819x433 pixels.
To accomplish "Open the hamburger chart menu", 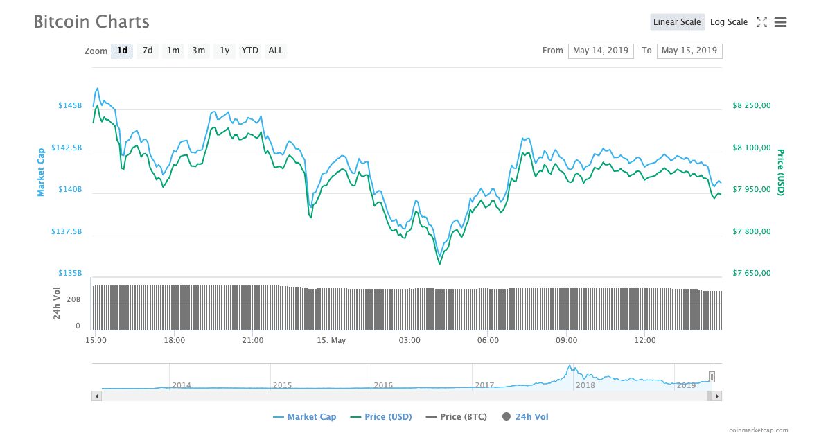I will coord(780,22).
